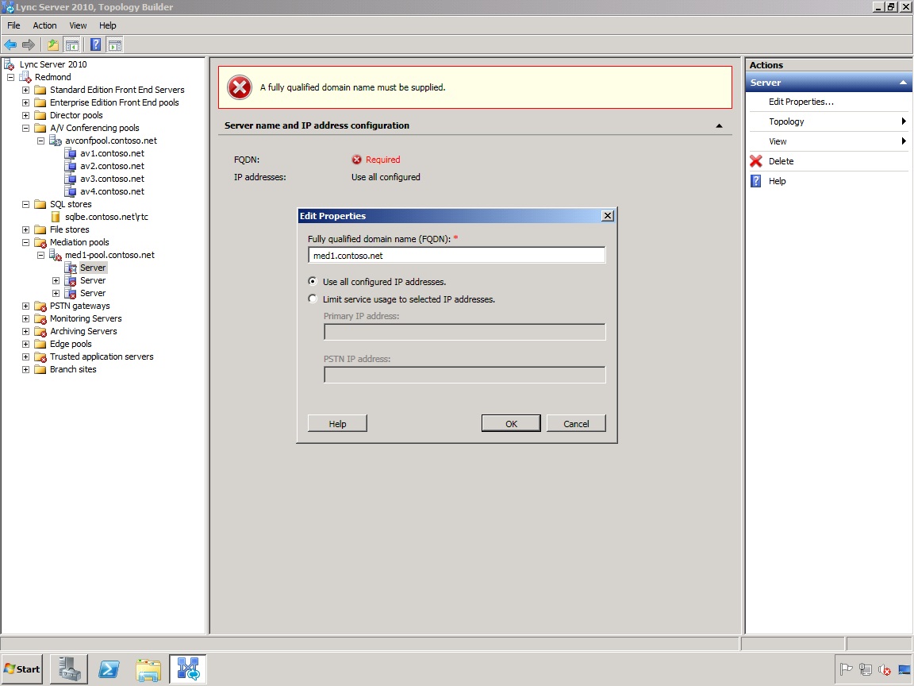Image resolution: width=914 pixels, height=686 pixels.
Task: Click the Back arrow toolbar icon
Action: pyautogui.click(x=10, y=45)
